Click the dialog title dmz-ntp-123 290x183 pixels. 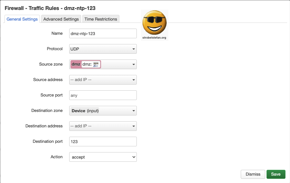click(80, 8)
